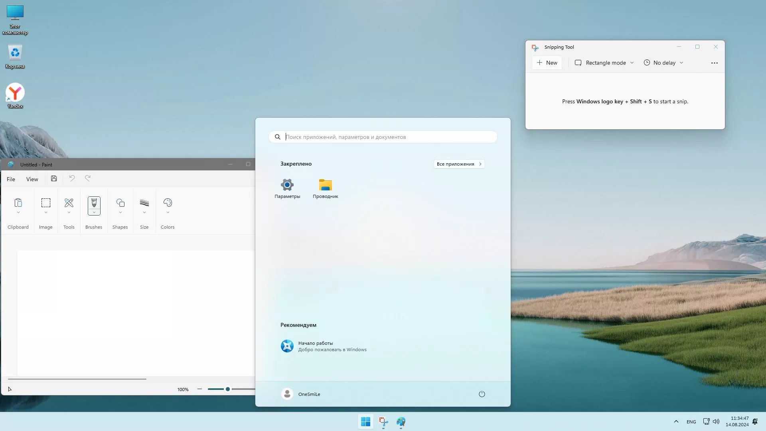766x431 pixels.
Task: Open the Colors palette icon
Action: tap(168, 203)
